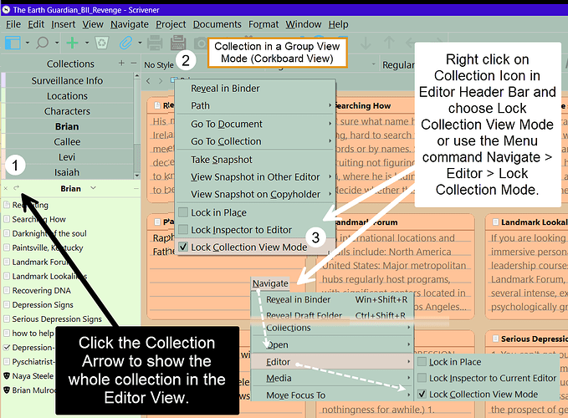The width and height of the screenshot is (568, 418).
Task: Expand the Go To Document submenu
Action: click(x=330, y=124)
